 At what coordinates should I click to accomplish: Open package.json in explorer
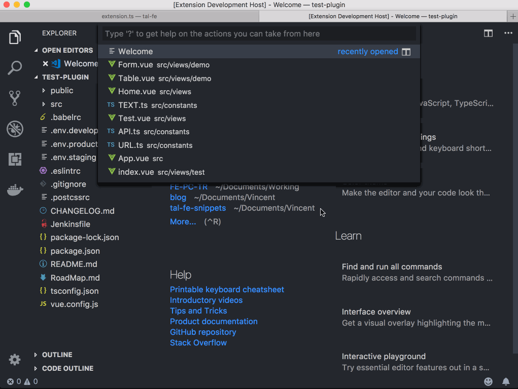(x=75, y=251)
